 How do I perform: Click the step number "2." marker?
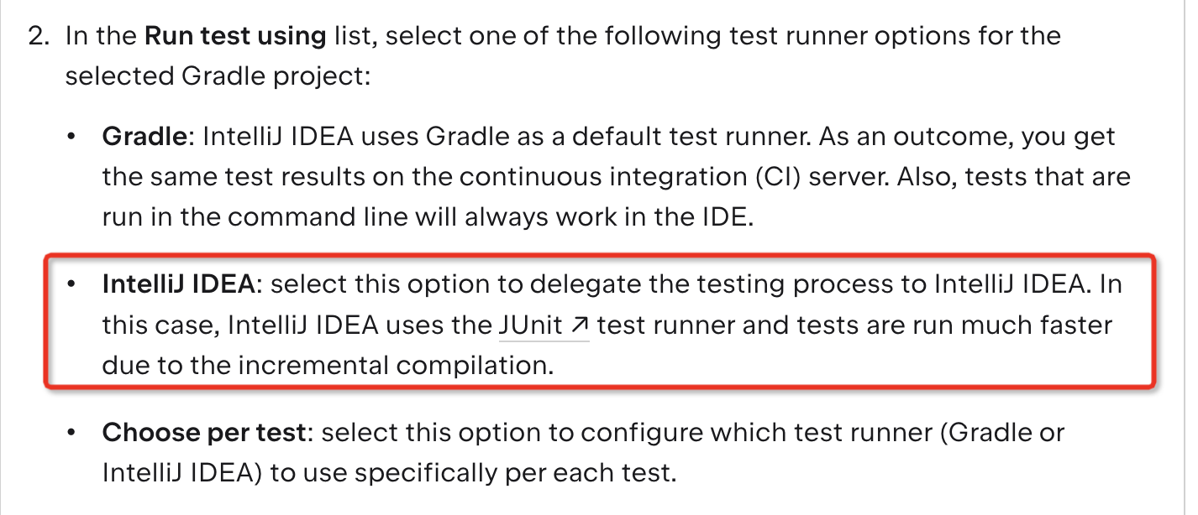click(x=41, y=37)
